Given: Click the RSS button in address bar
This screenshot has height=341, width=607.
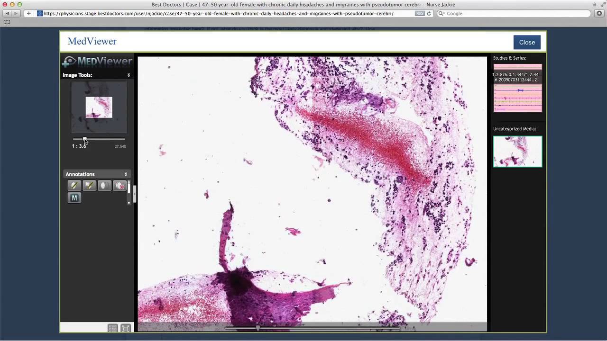Looking at the screenshot, I should [420, 13].
